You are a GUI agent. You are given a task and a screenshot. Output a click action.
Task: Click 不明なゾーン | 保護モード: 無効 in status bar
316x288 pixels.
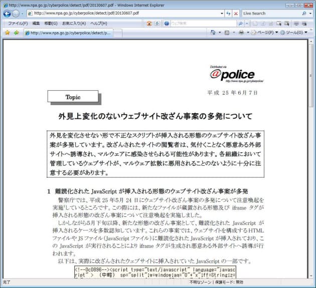click(216, 282)
